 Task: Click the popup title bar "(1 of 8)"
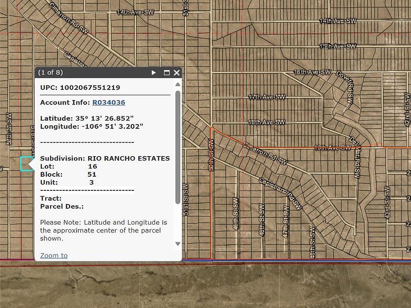51,73
